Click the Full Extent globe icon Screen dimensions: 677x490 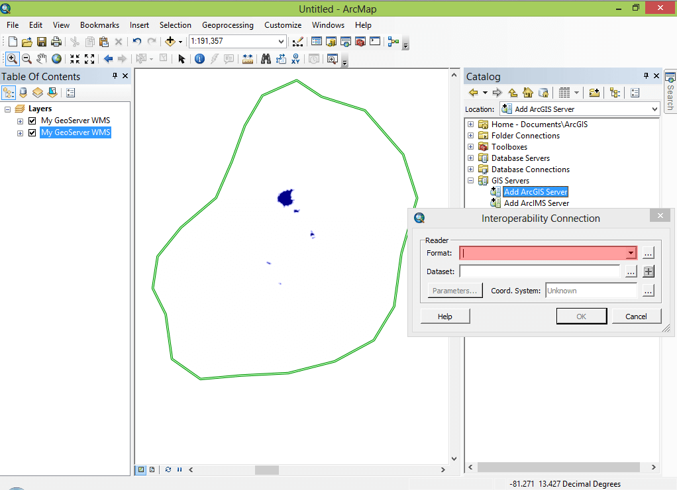56,59
